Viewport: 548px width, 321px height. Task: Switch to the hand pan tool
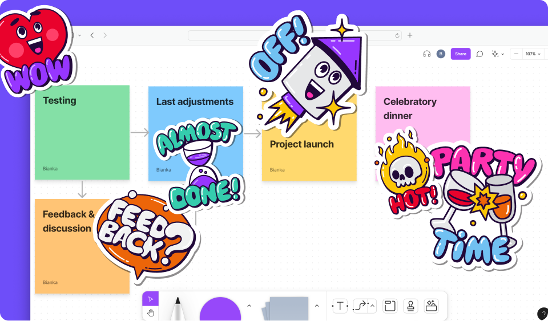(151, 312)
